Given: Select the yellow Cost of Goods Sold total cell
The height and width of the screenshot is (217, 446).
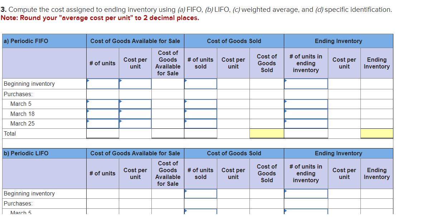Looking at the screenshot, I should pyautogui.click(x=267, y=133).
